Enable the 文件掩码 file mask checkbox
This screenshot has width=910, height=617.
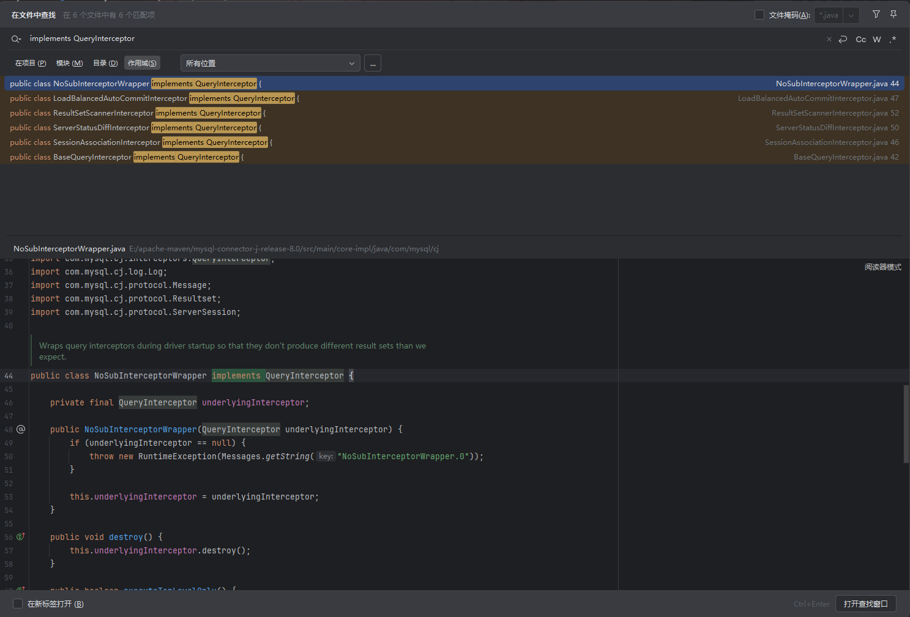point(759,15)
